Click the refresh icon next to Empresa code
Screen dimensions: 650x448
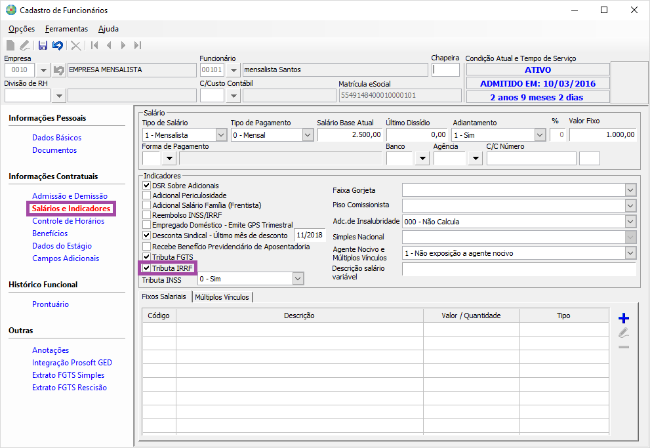(59, 70)
